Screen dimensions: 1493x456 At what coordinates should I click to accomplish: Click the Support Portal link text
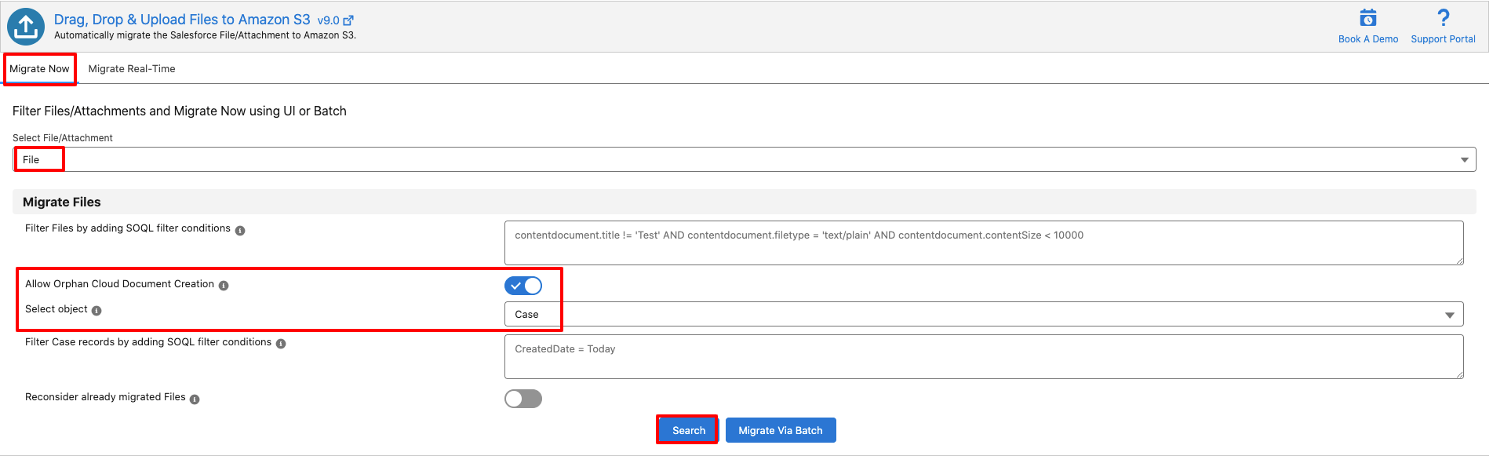click(1443, 39)
